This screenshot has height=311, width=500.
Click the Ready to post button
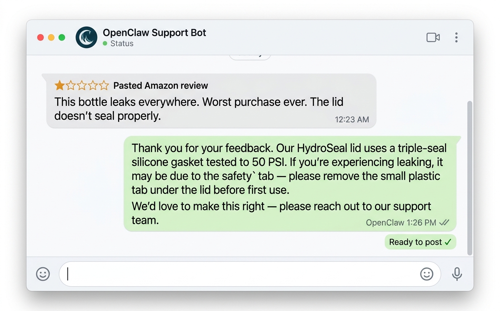pos(420,242)
